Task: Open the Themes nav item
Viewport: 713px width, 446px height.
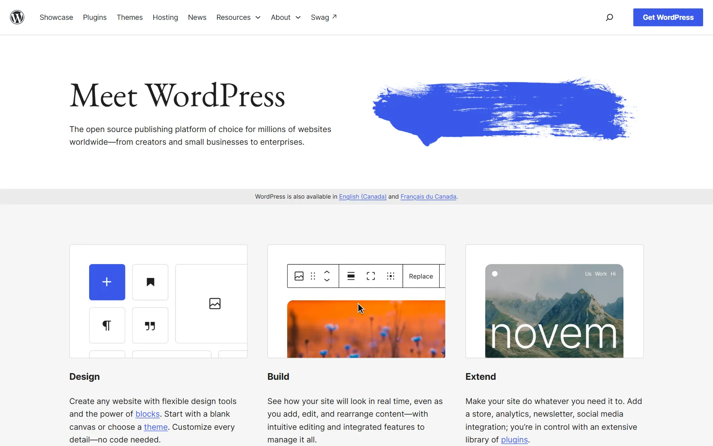Action: (x=130, y=17)
